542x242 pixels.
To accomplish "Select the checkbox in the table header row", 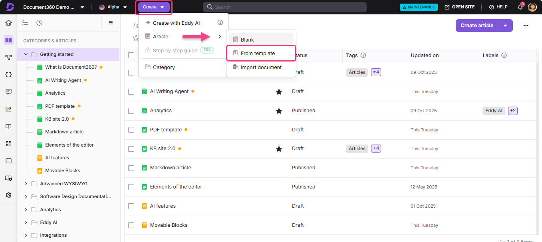I will [x=131, y=55].
